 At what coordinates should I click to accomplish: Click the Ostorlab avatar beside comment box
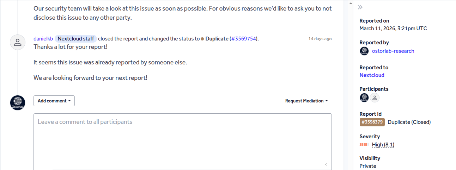click(x=18, y=103)
